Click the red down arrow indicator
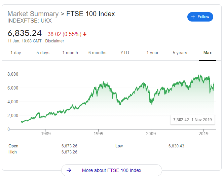 click(x=85, y=34)
